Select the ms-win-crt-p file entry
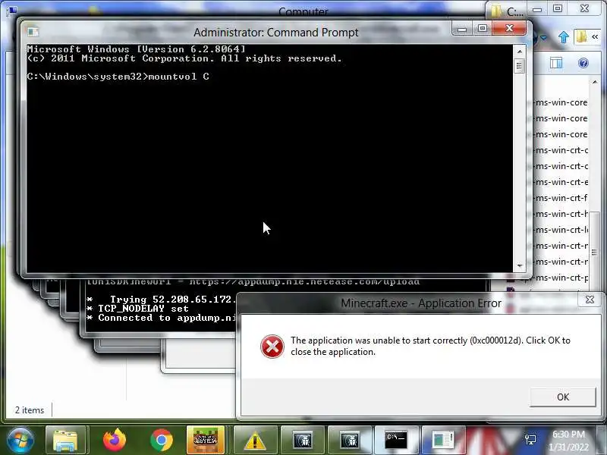Screen dimensions: 607x455 pyautogui.click(x=561, y=278)
